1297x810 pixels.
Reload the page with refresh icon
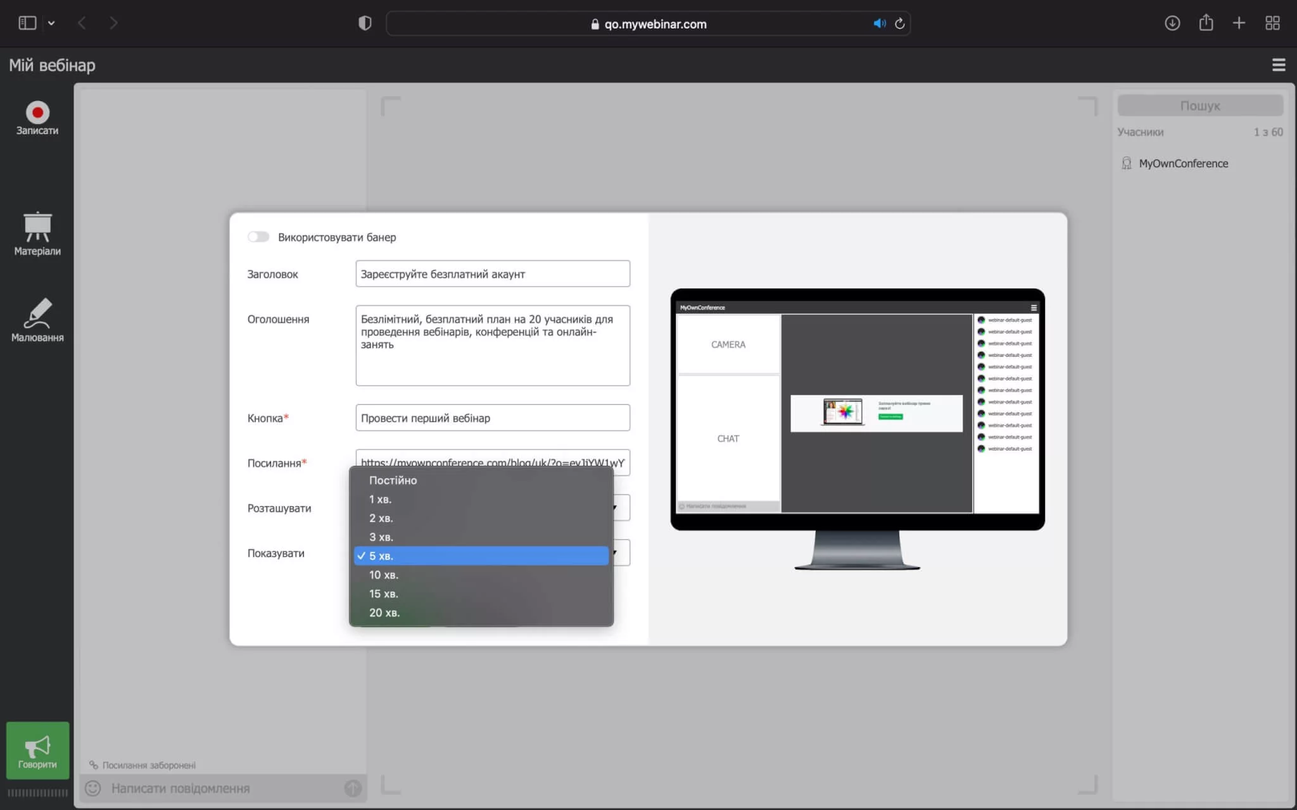899,23
